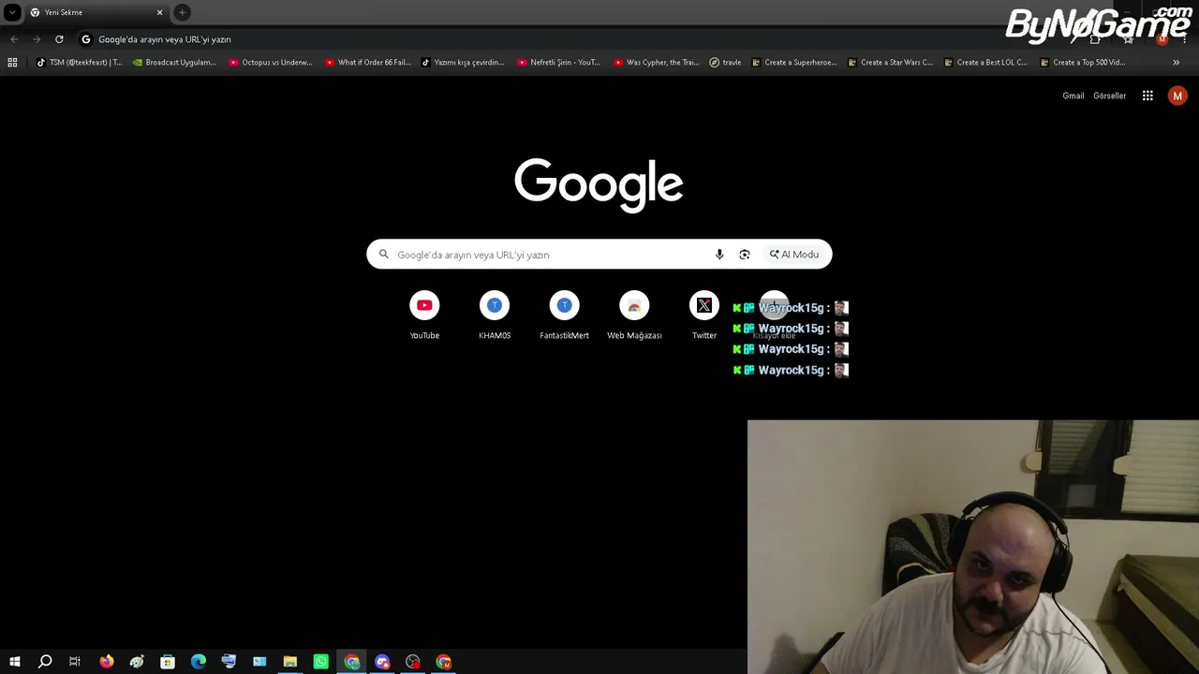Image resolution: width=1199 pixels, height=674 pixels.
Task: Open the Create a Best LOL C... bookmark
Action: click(986, 63)
